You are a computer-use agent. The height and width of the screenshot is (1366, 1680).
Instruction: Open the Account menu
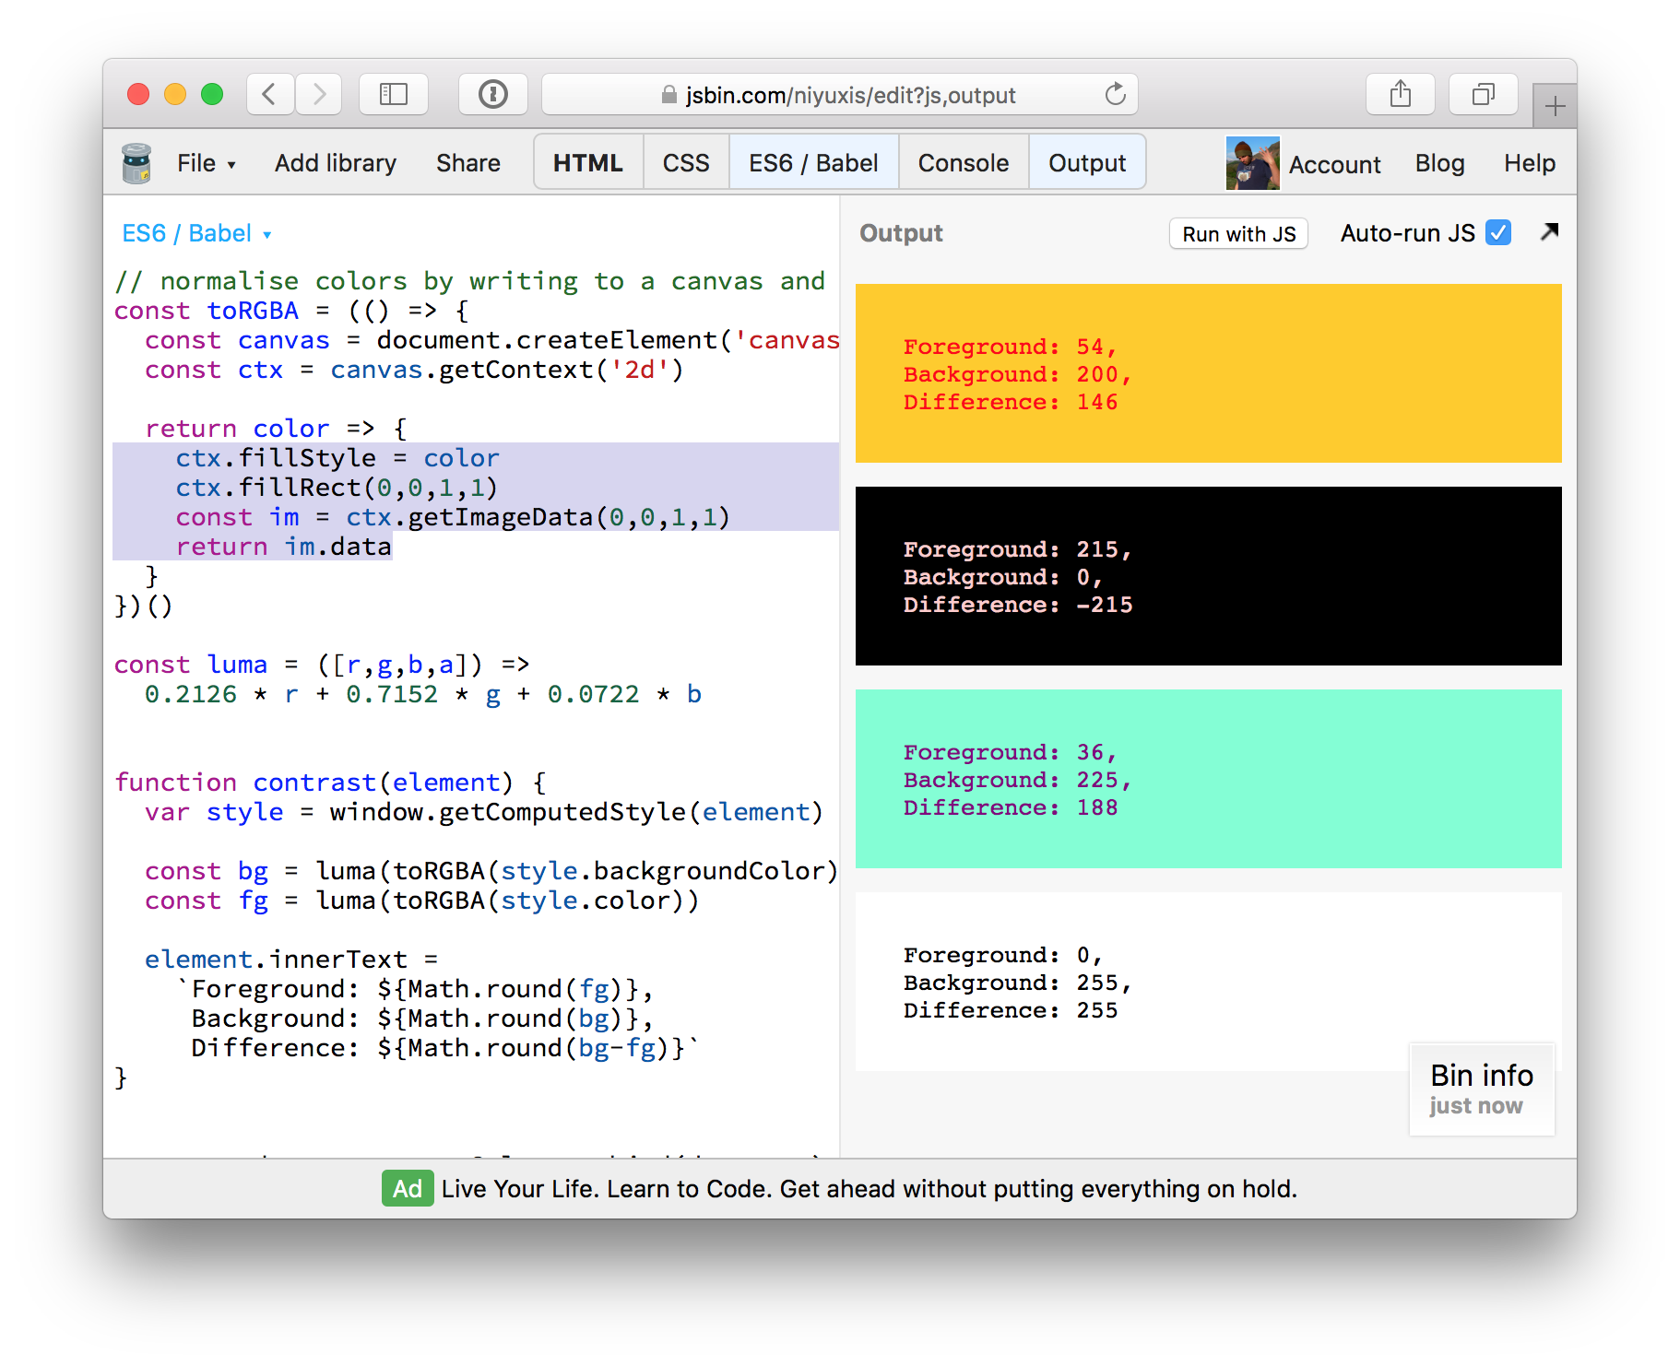(1334, 164)
